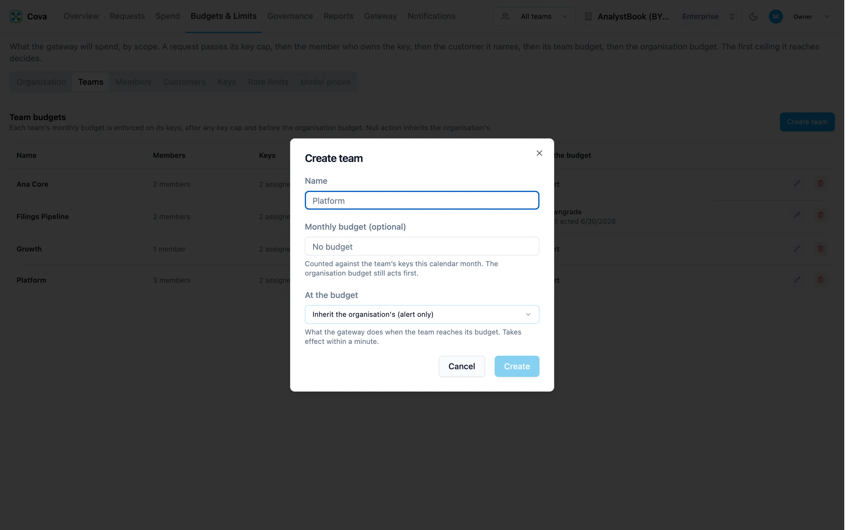Image resolution: width=849 pixels, height=530 pixels.
Task: Click the Filings Pipeline team name
Action: [42, 217]
